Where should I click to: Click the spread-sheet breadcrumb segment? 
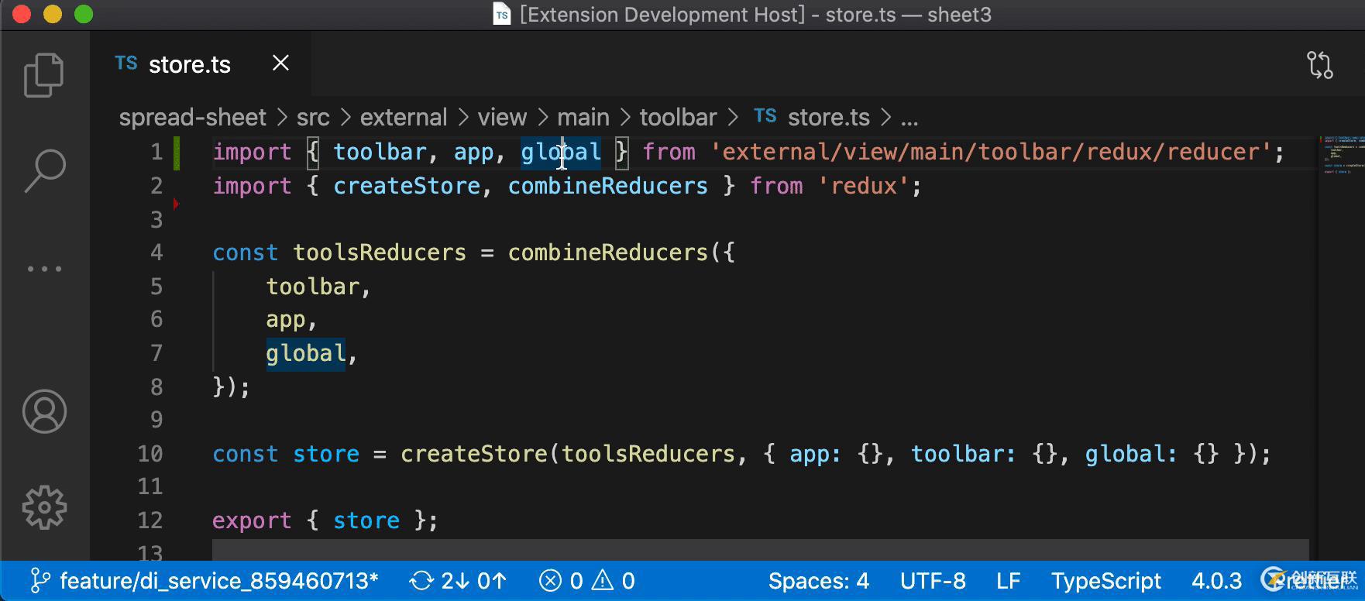click(x=192, y=118)
